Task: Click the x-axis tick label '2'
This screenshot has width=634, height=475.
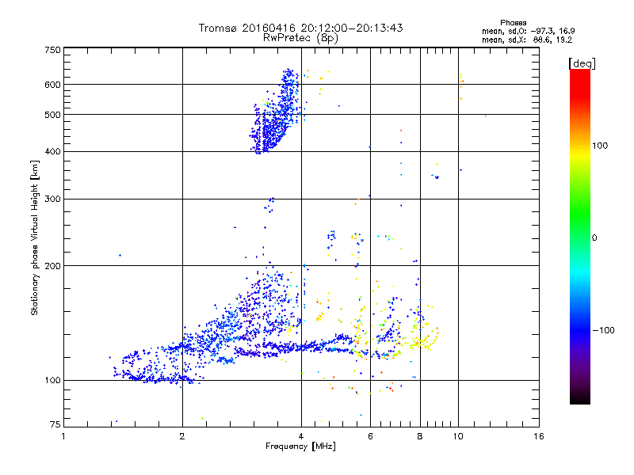Action: pos(182,436)
